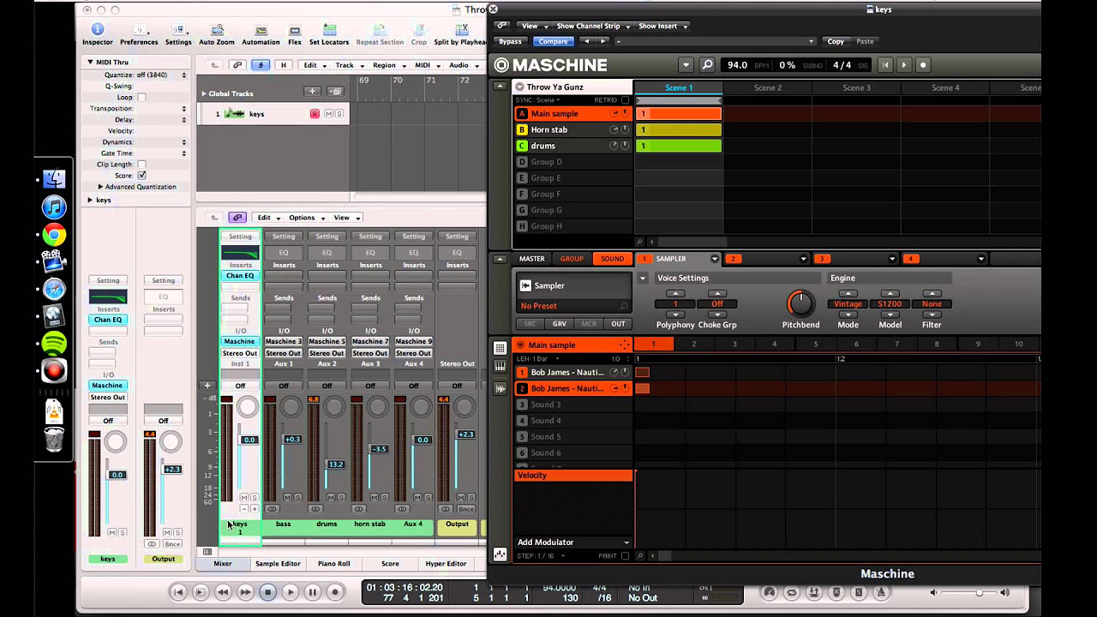Screen dimensions: 1097x617
Task: Click the GRV button in Sampler
Action: coord(560,324)
